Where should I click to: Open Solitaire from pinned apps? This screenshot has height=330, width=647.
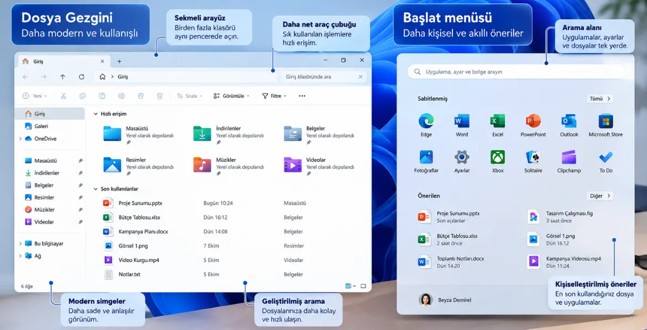pyautogui.click(x=533, y=162)
